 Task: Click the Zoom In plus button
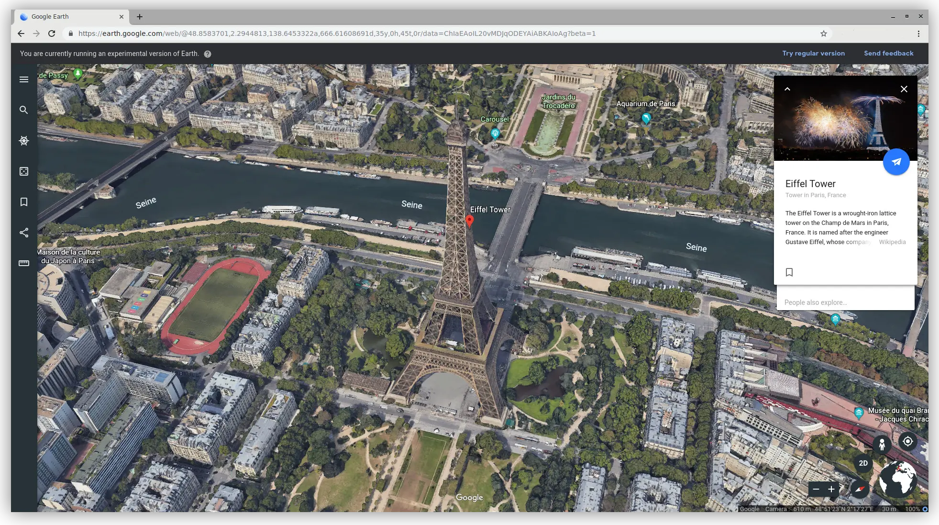click(x=833, y=488)
